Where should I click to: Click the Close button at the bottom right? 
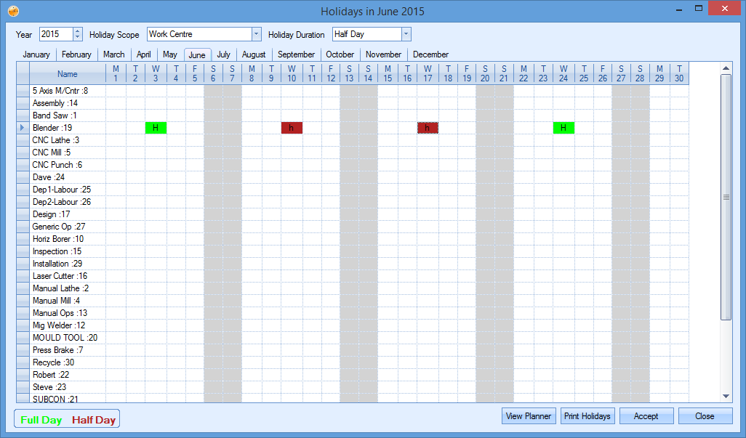[705, 416]
